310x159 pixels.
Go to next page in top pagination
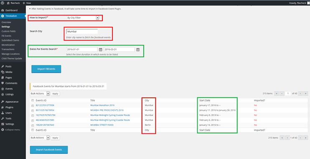[x=300, y=93]
